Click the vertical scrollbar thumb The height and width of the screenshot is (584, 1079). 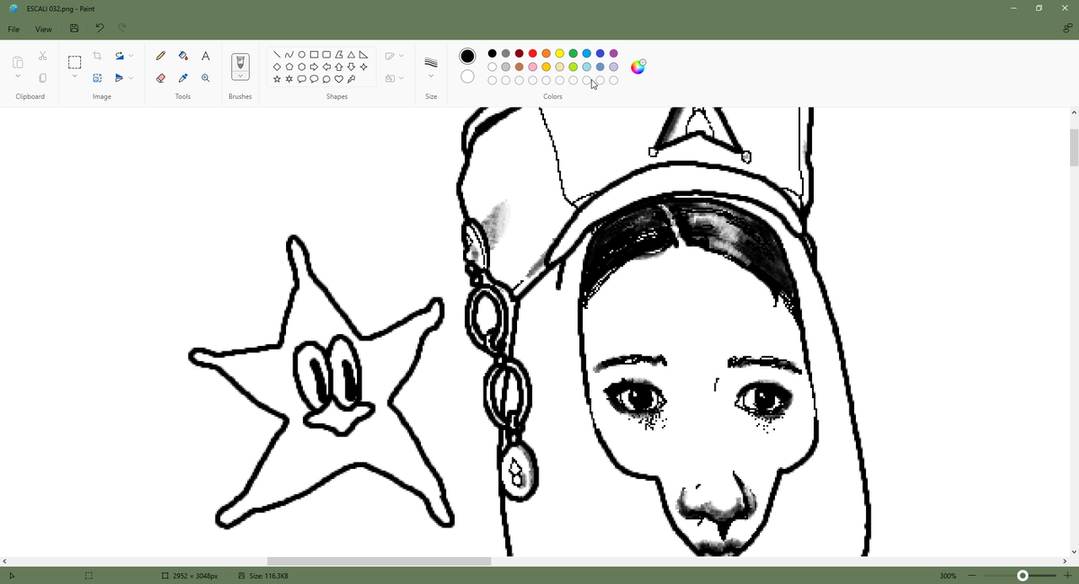(x=1074, y=147)
